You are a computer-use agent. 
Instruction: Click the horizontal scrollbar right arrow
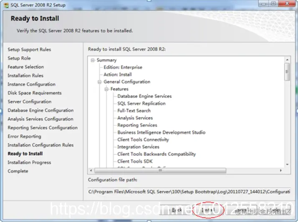(281, 171)
